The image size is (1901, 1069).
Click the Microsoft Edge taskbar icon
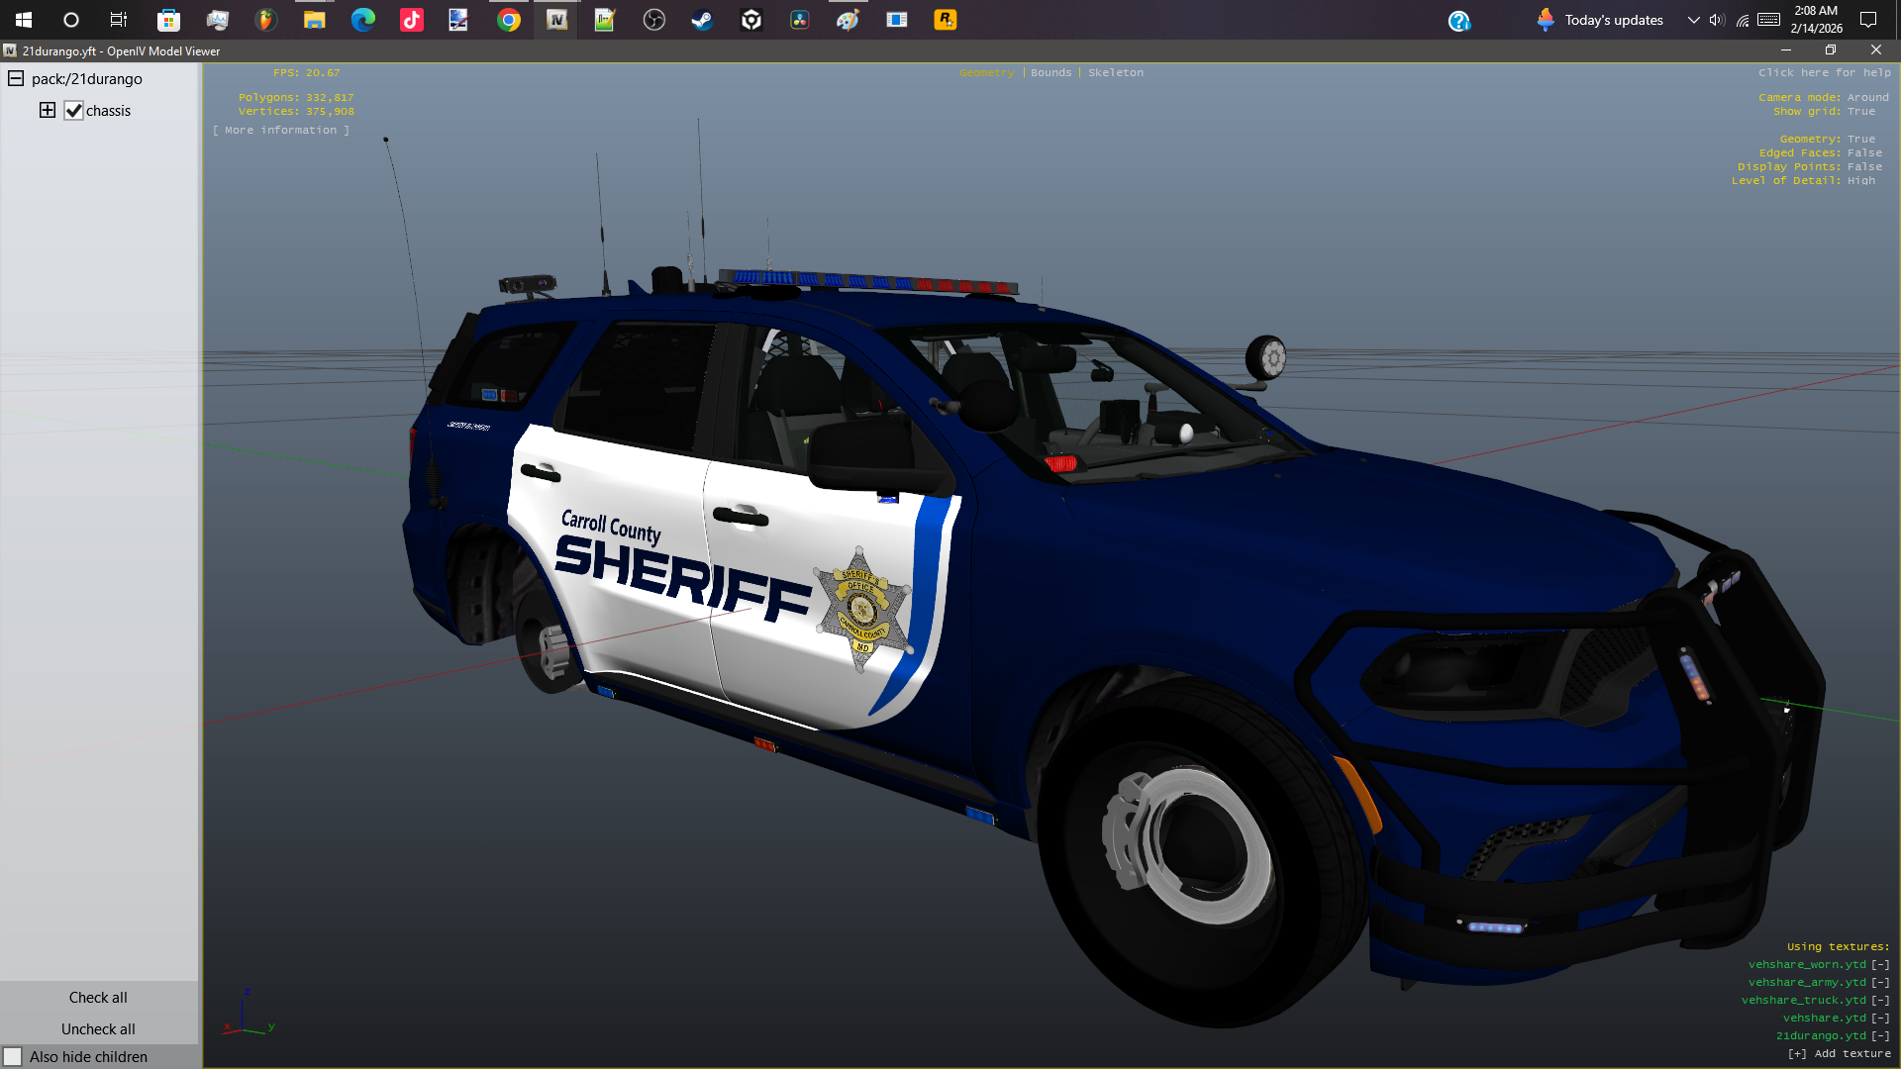coord(363,20)
